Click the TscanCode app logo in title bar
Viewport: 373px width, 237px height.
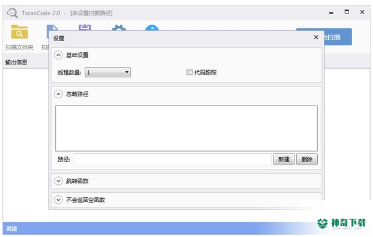pos(12,13)
